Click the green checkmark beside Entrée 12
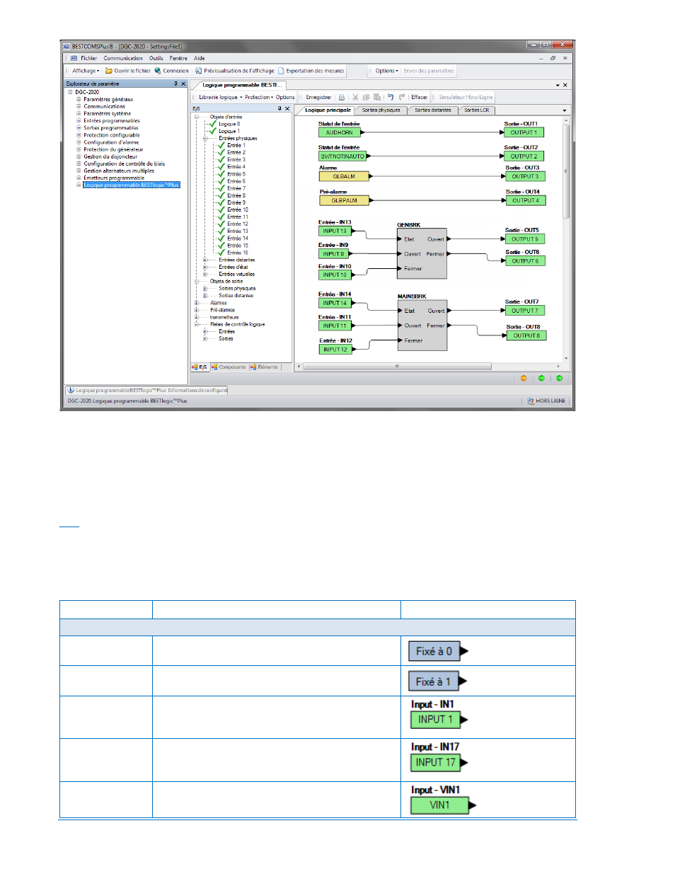The height and width of the screenshot is (874, 675). coord(221,224)
